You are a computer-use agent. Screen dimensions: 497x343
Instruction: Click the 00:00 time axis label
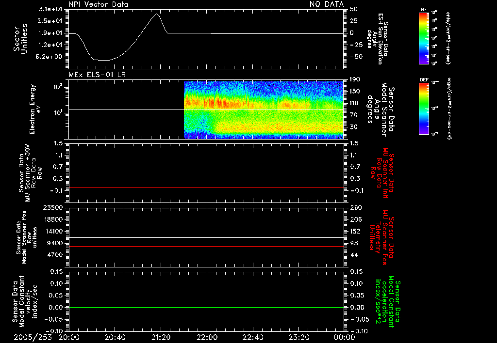coord(344,337)
